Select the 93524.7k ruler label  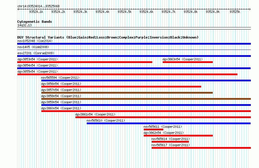pos(168,12)
